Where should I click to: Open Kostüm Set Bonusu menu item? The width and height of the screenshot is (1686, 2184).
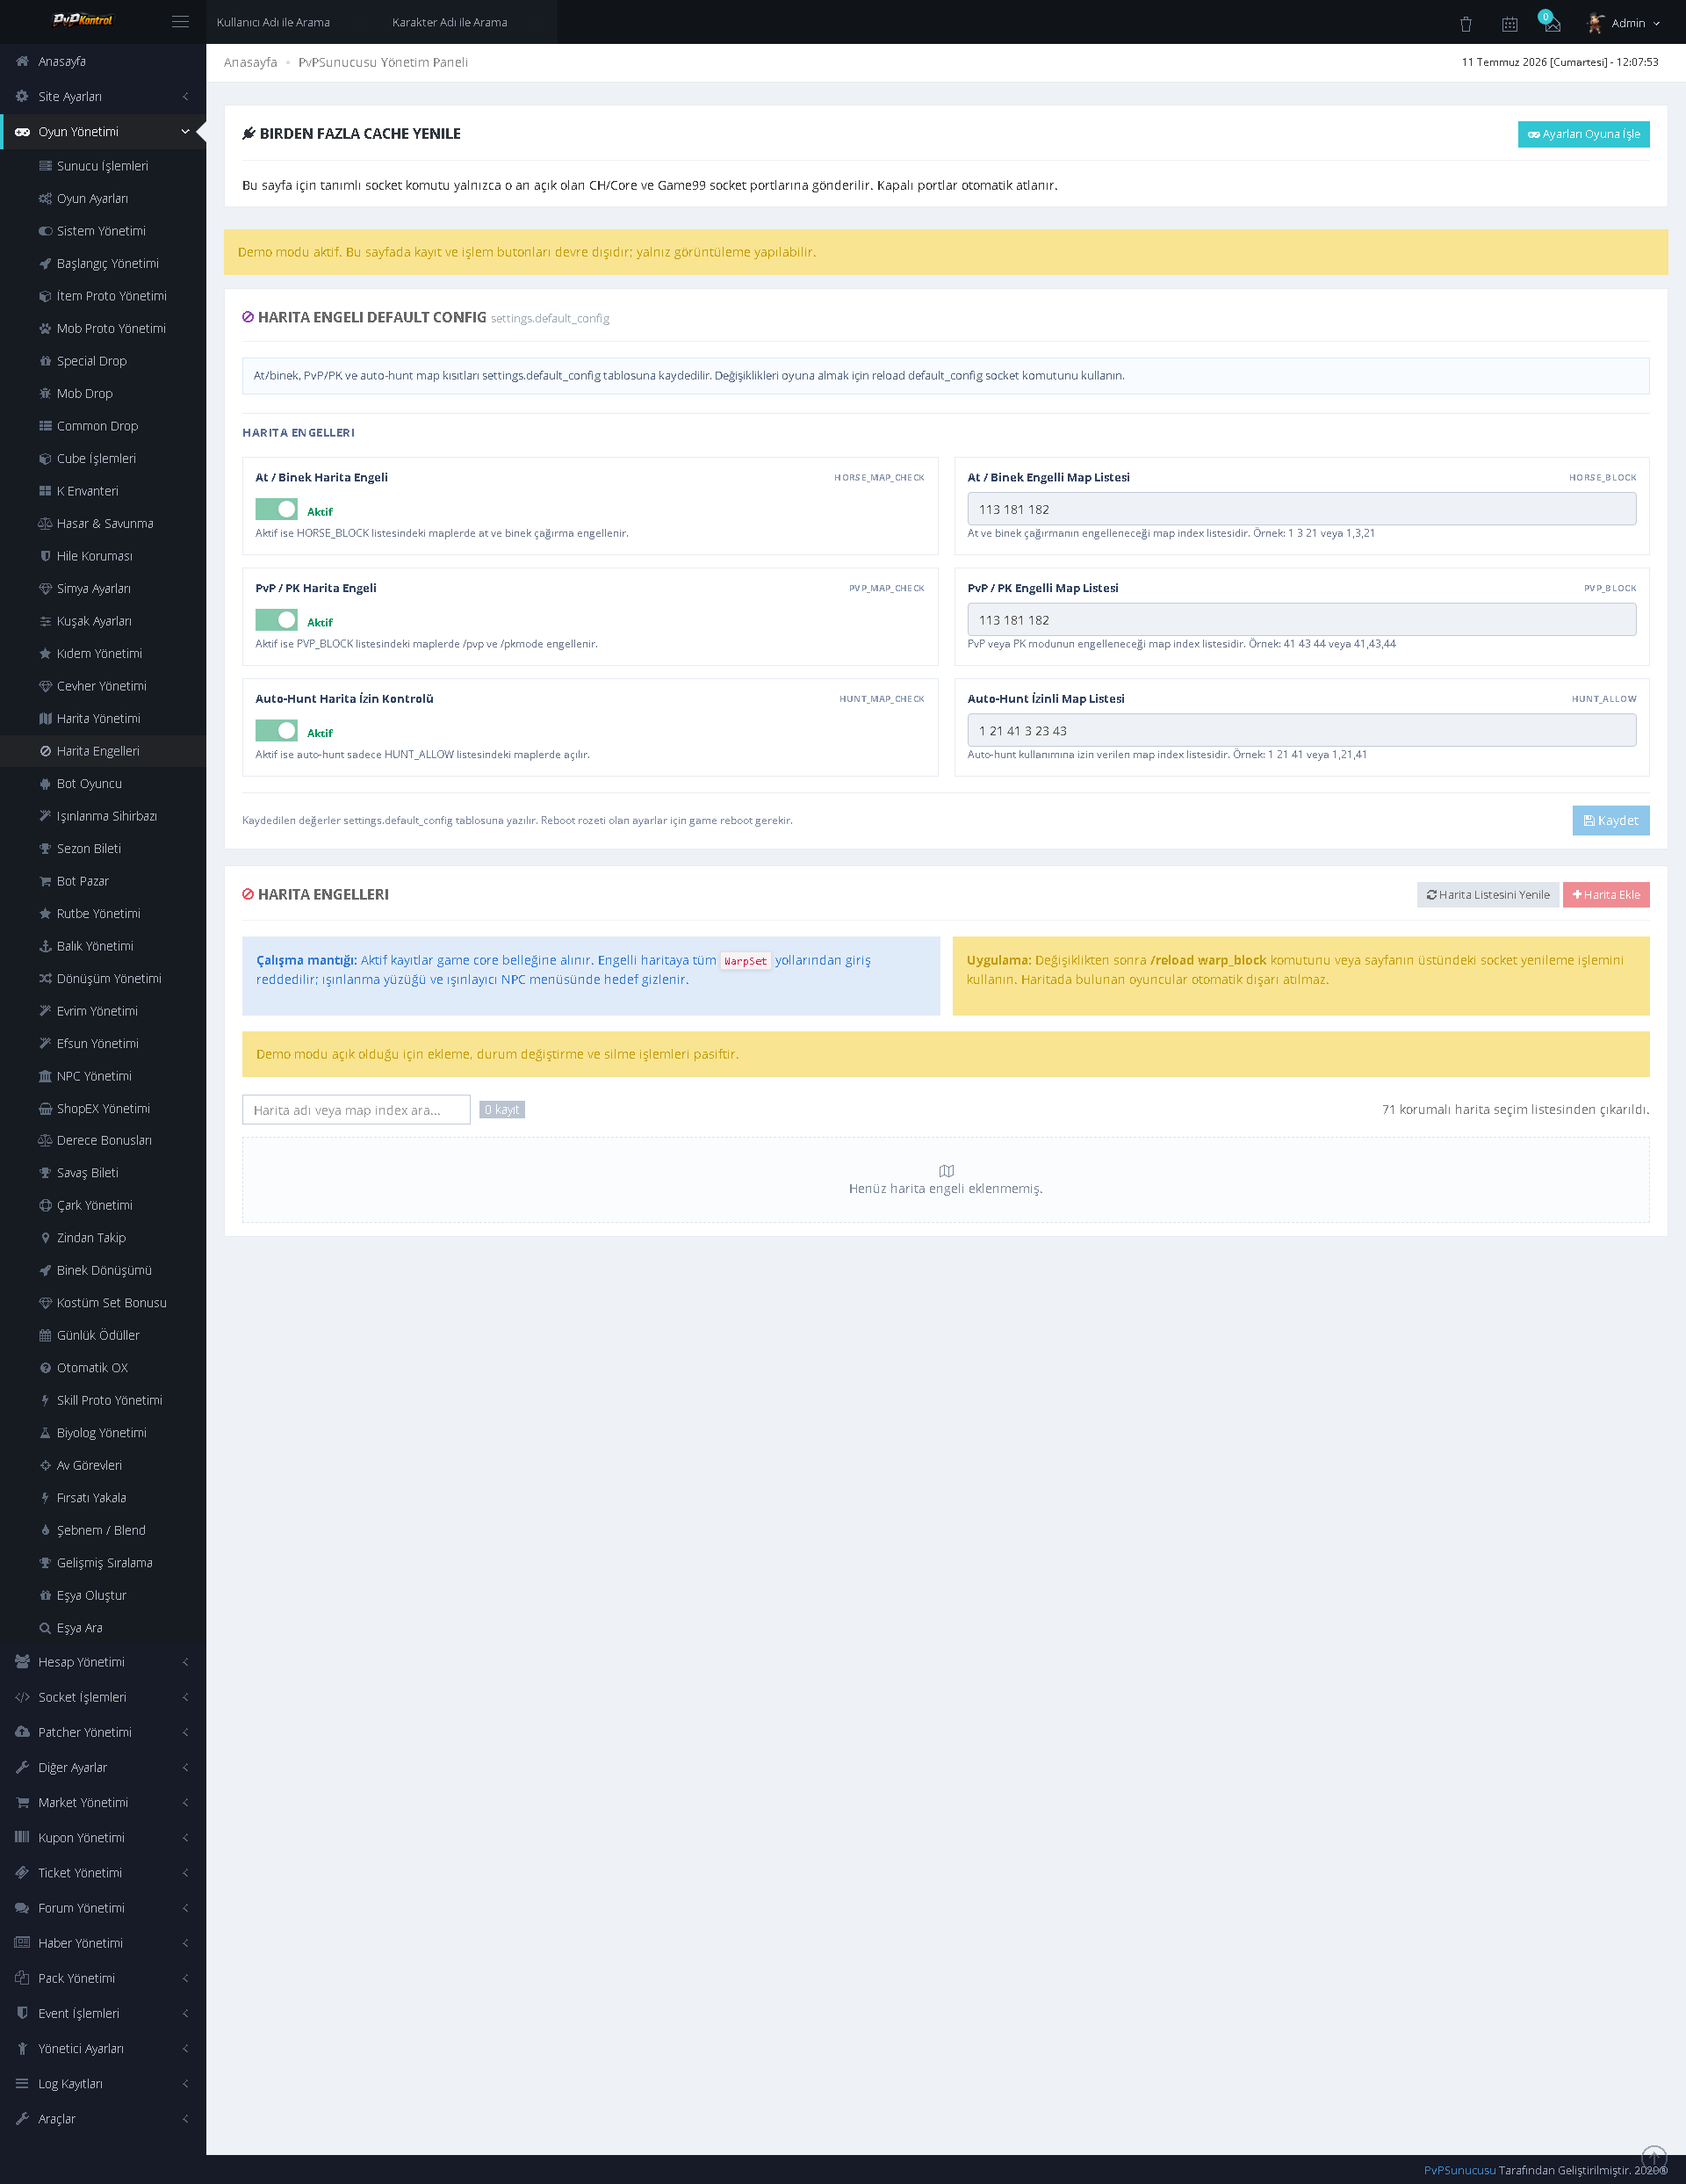coord(103,1303)
